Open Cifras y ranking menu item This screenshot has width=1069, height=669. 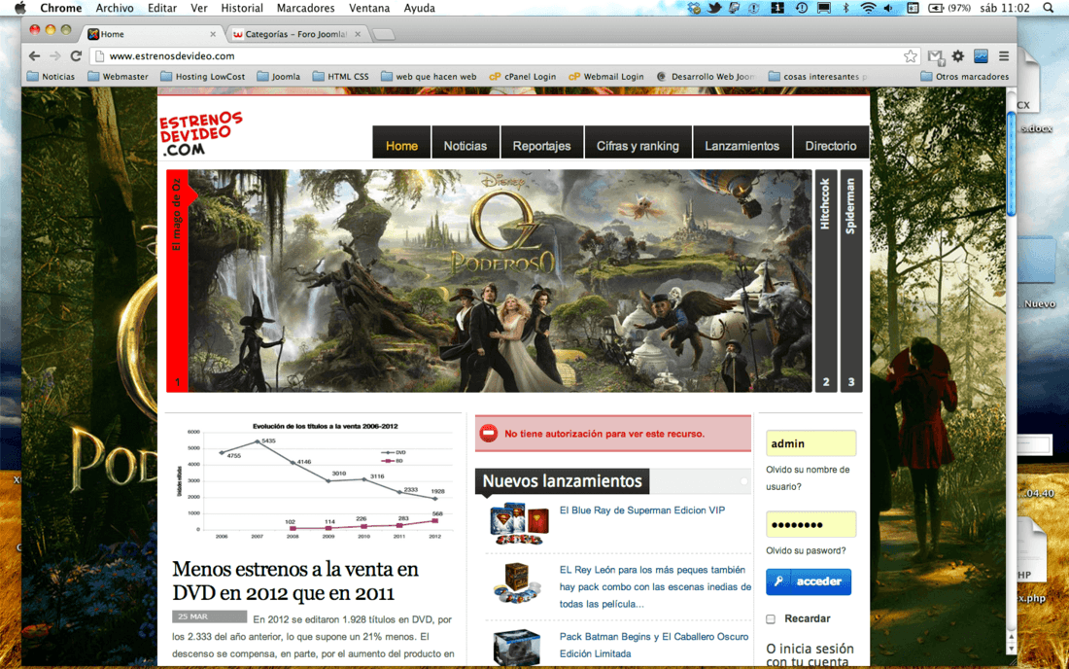click(x=638, y=145)
